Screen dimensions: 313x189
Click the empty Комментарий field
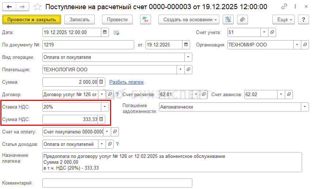[x=117, y=183]
